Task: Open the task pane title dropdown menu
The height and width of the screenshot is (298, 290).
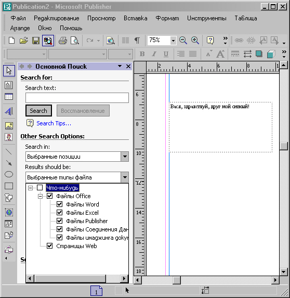Action: click(x=120, y=67)
